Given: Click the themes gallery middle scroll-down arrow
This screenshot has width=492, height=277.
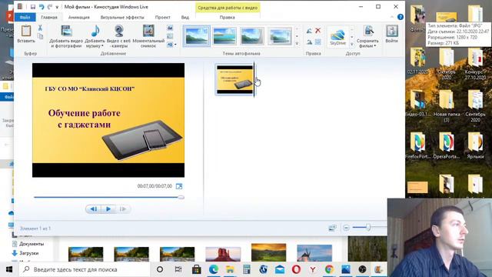Looking at the screenshot, I should point(297,36).
